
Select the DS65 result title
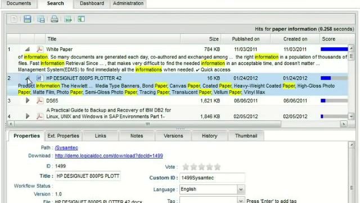[x=52, y=100]
